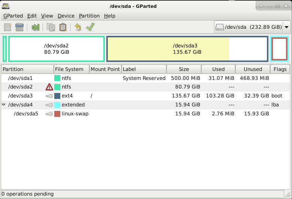Screen dimensions: 292x199
Task: Open the GParted menu
Action: point(13,16)
